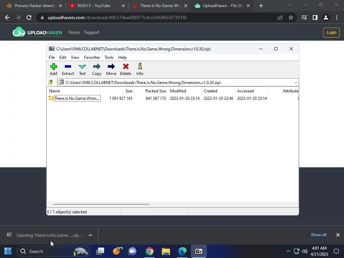Screen dimensions: 344x258
Task: Reload the UploadHaven page
Action: click(29, 17)
